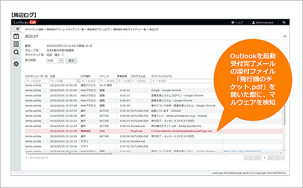Click the info icon beside client name
303x188 pixels.
(x=63, y=55)
